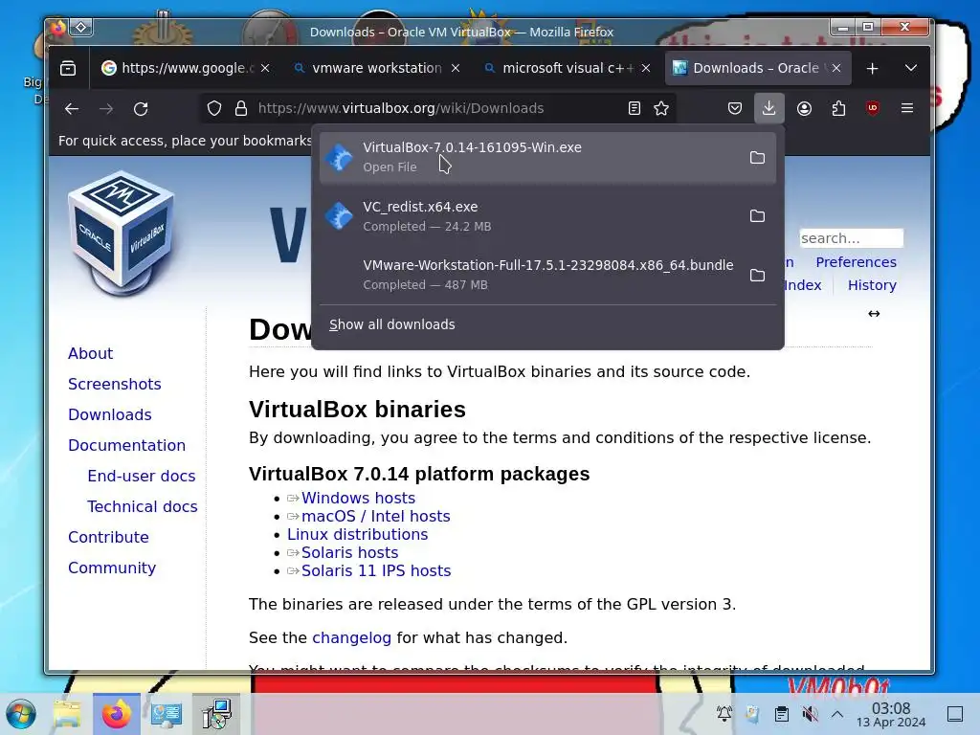The width and height of the screenshot is (980, 735).
Task: Click the Windows hosts download link
Action: tap(358, 498)
